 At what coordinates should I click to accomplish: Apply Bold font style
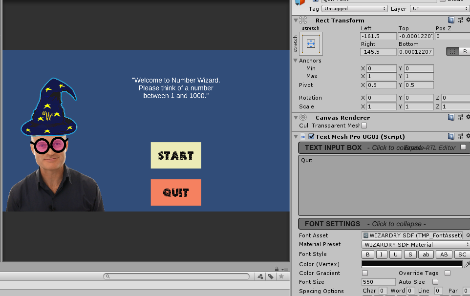click(367, 254)
